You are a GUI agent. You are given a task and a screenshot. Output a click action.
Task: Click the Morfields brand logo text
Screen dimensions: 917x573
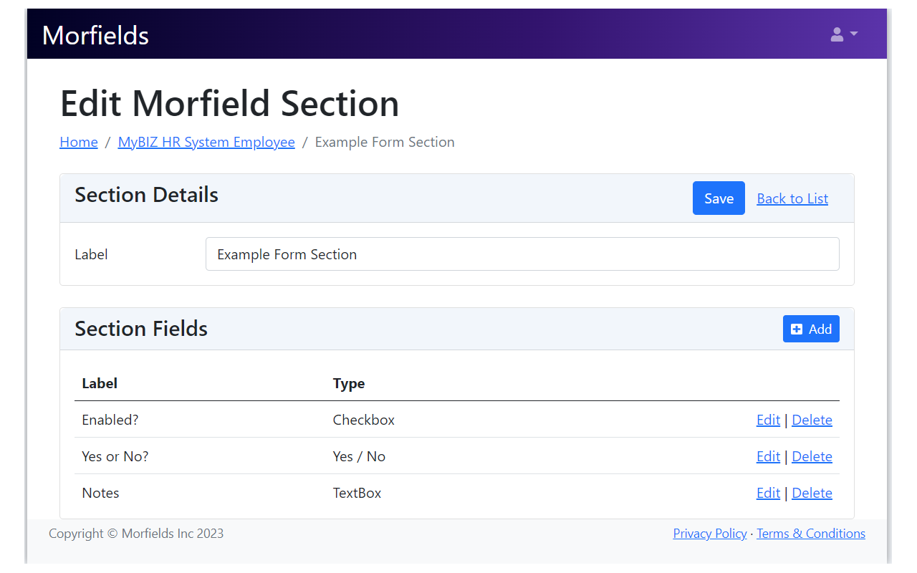[x=95, y=35]
